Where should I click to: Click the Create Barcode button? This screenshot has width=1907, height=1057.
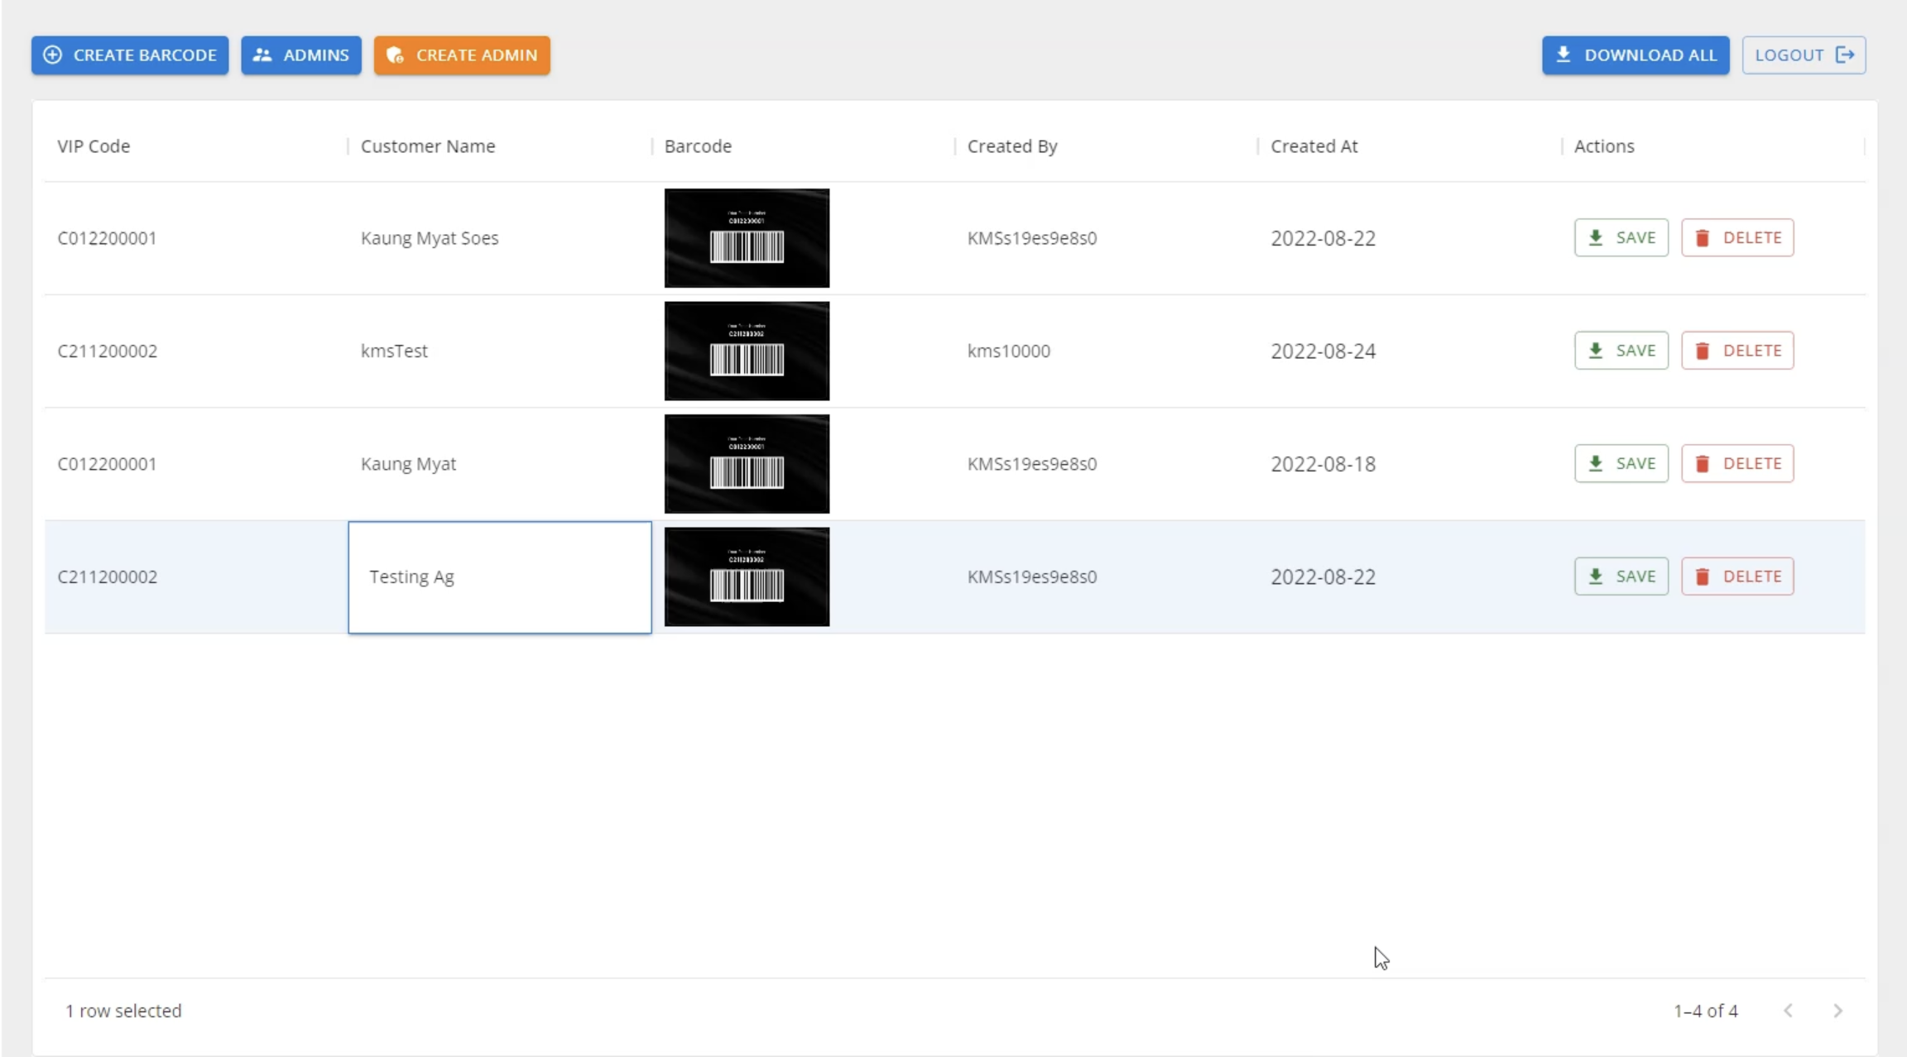pos(130,55)
